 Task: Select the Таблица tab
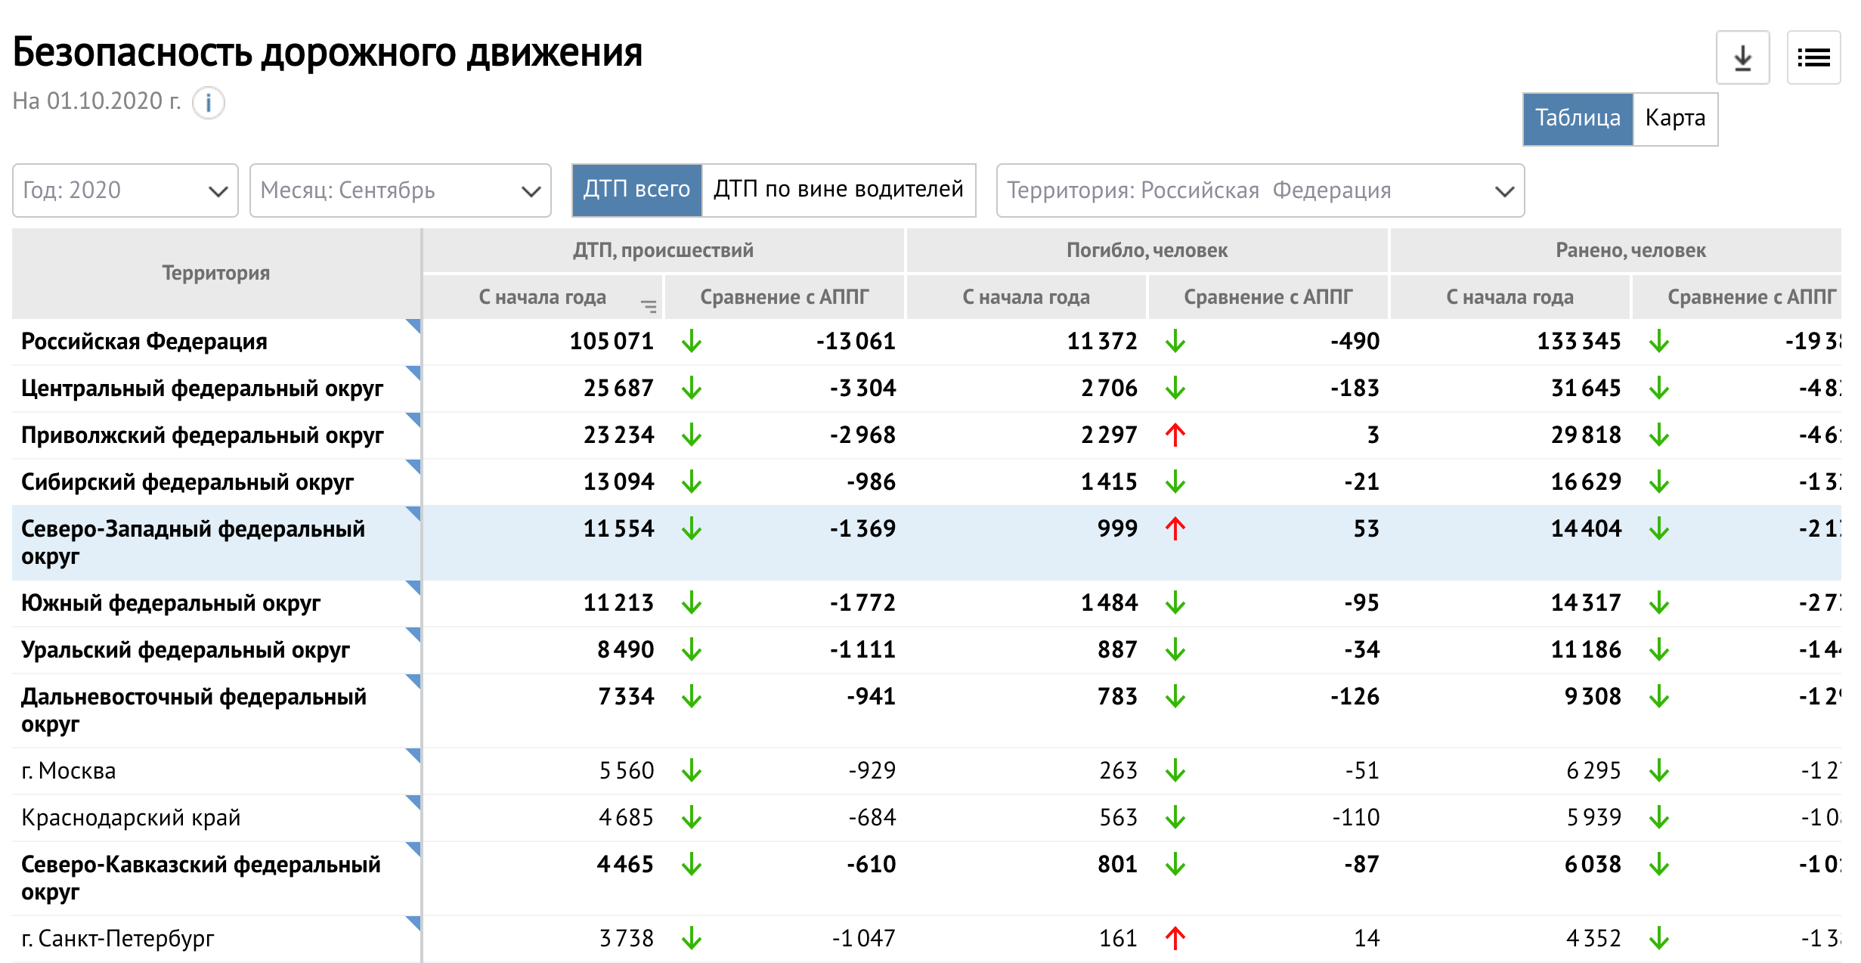[x=1578, y=119]
